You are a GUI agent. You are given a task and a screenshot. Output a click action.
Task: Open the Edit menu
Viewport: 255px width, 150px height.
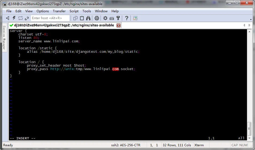(x=18, y=11)
